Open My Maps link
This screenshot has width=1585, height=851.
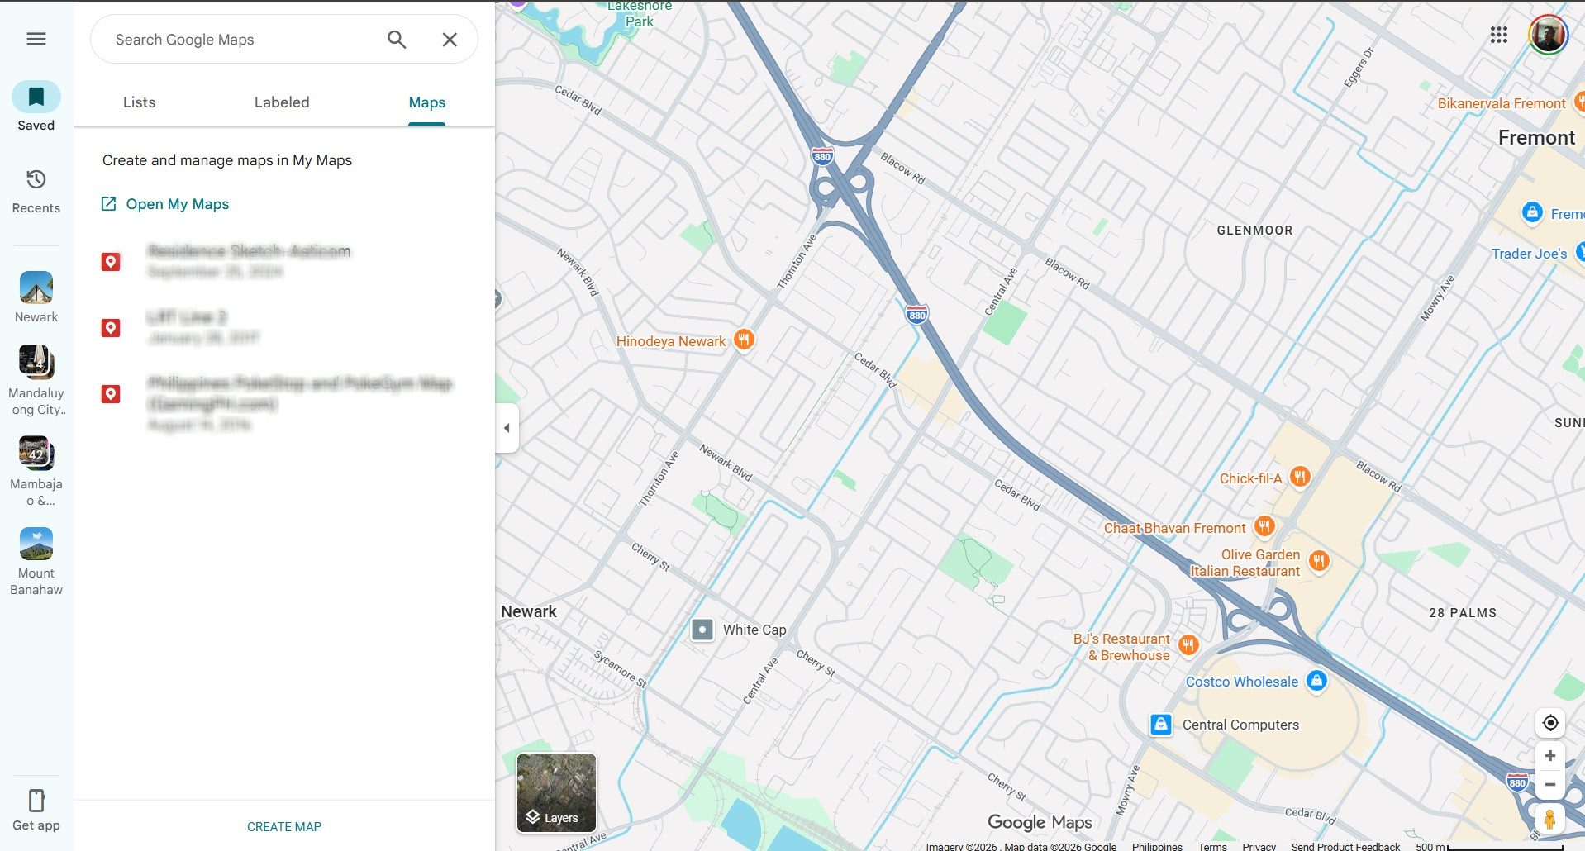point(165,204)
